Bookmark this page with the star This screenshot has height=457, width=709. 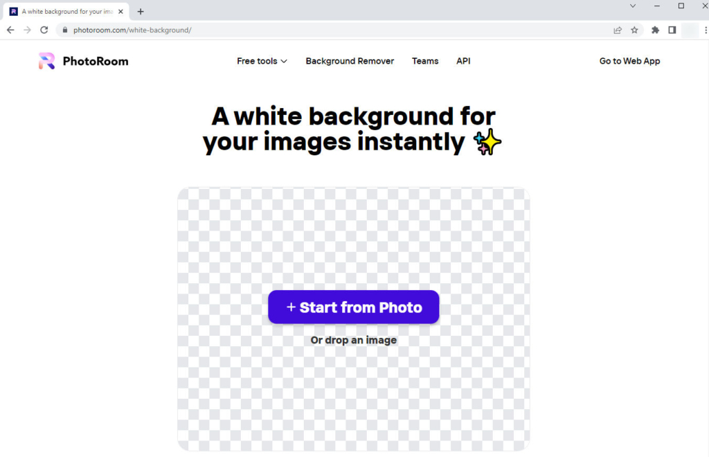pyautogui.click(x=635, y=30)
